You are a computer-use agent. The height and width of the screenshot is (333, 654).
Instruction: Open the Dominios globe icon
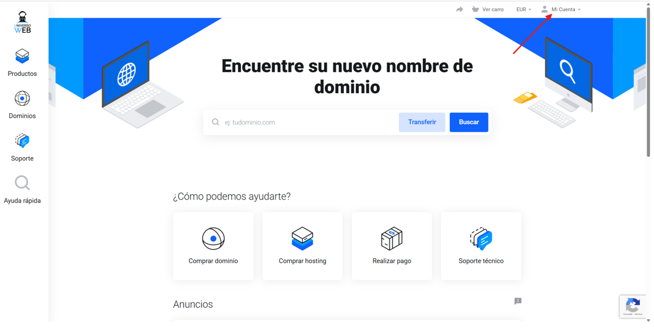coord(22,99)
